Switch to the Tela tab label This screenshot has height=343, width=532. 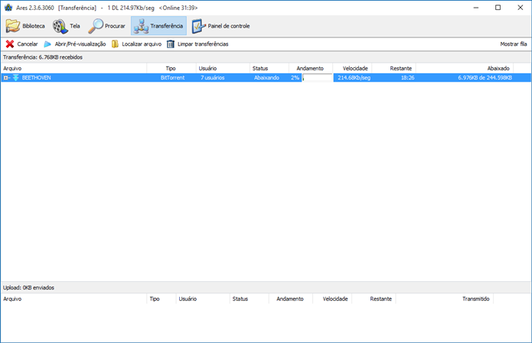click(x=75, y=26)
